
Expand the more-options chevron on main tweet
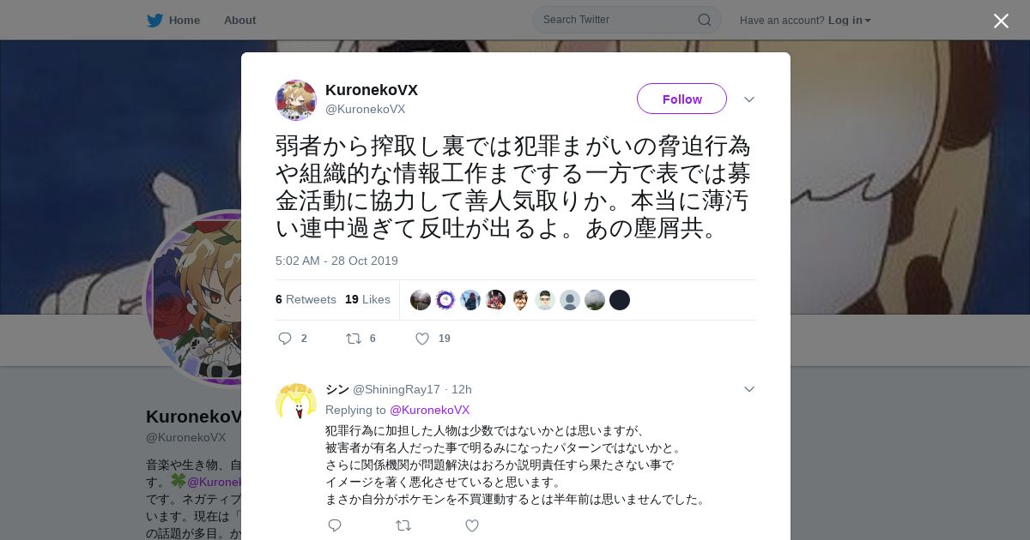pyautogui.click(x=749, y=99)
